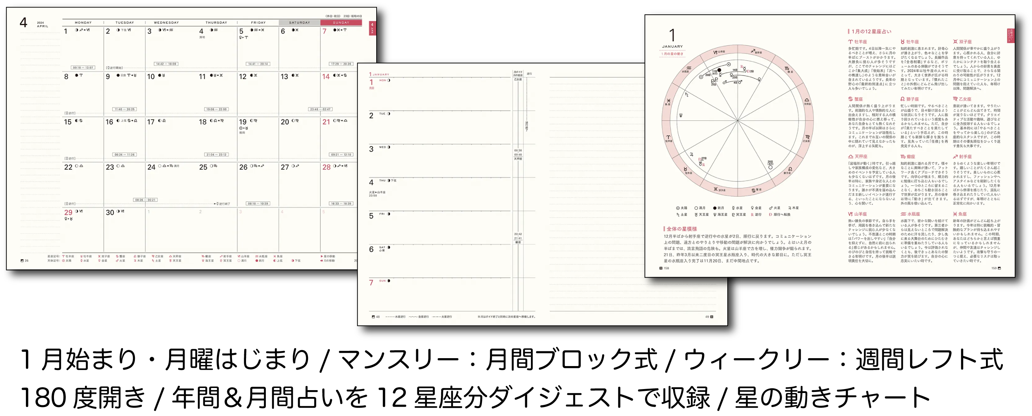Select the red APR side tab
The width and height of the screenshot is (1032, 416).
372,28
